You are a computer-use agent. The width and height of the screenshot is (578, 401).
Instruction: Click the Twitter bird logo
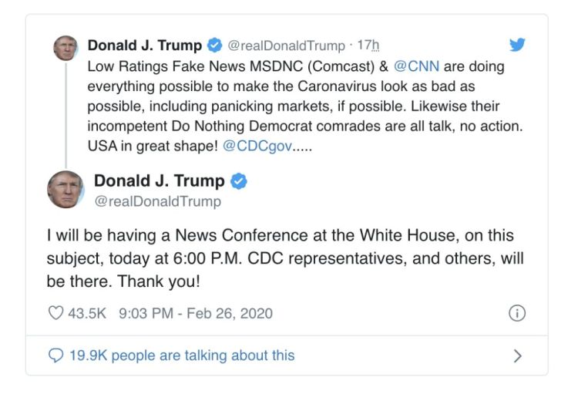click(x=517, y=45)
